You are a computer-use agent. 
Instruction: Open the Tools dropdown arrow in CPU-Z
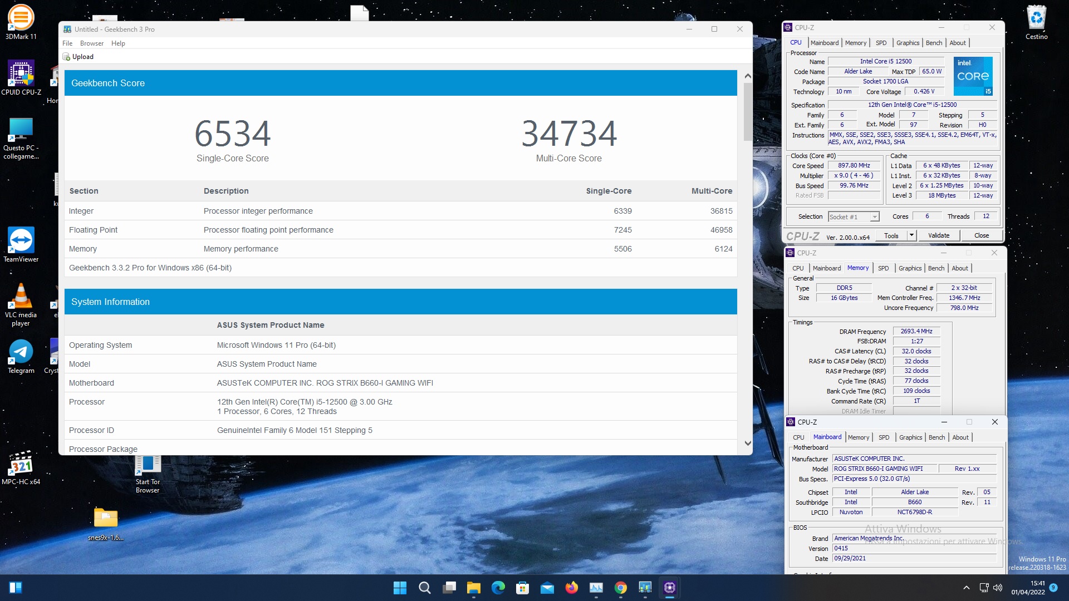pyautogui.click(x=911, y=235)
